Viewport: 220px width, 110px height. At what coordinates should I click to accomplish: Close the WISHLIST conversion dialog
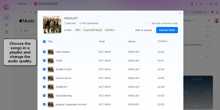tap(180, 13)
